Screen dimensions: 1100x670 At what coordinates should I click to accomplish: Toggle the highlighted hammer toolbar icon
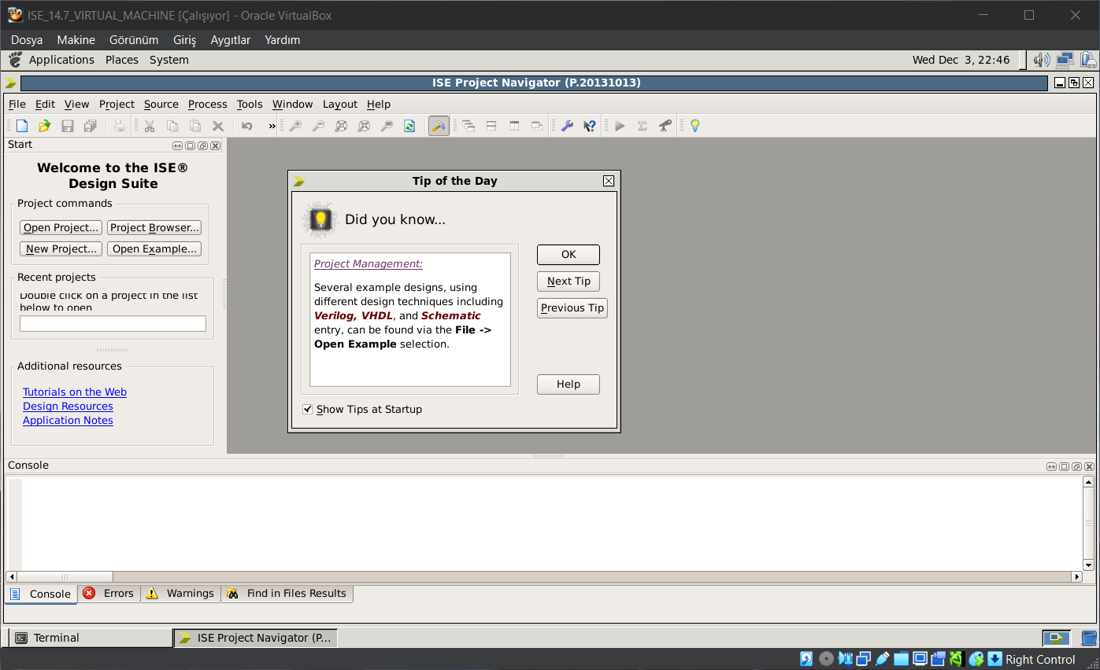click(439, 126)
